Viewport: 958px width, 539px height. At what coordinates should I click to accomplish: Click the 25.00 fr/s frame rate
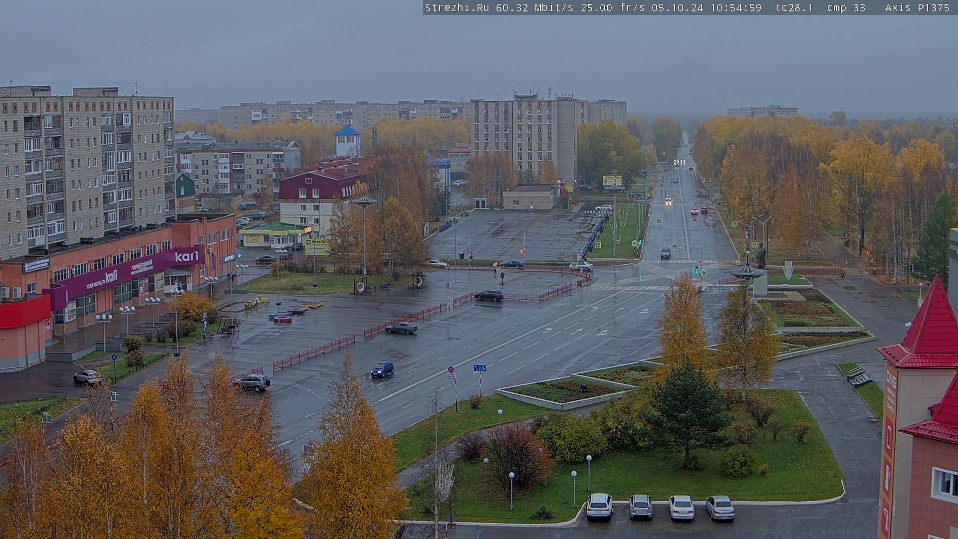point(613,7)
